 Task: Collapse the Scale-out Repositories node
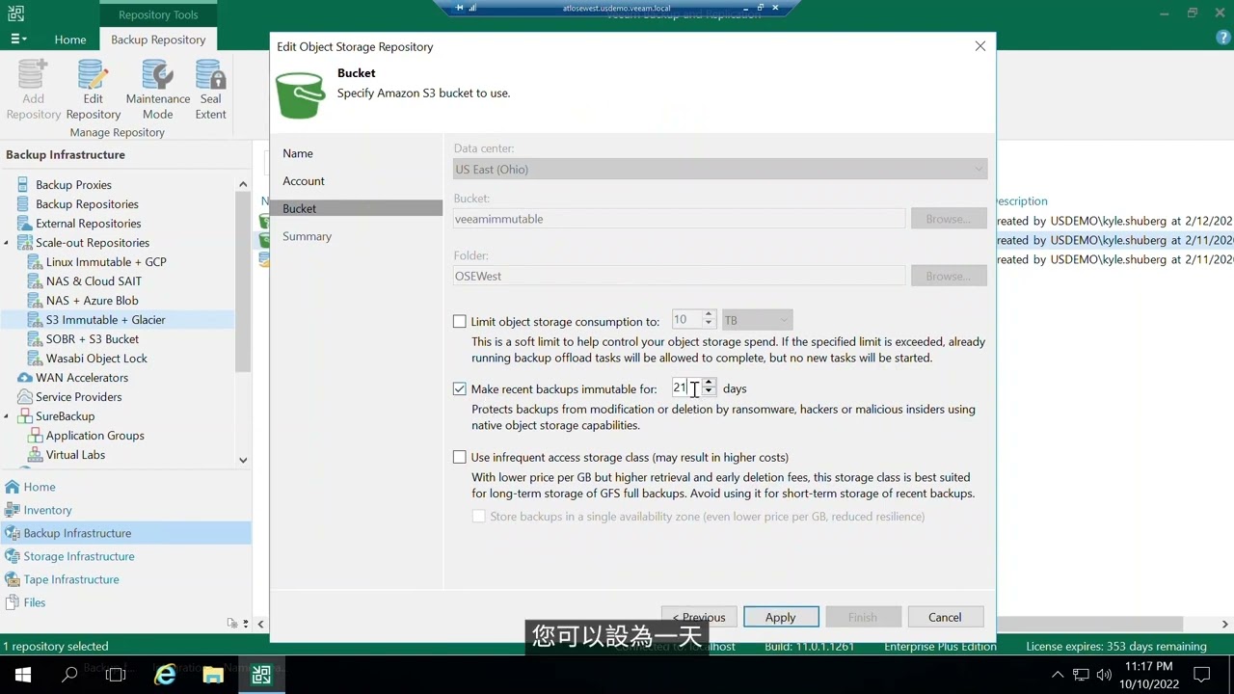[6, 243]
